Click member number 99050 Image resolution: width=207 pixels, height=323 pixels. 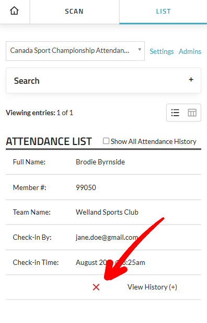tap(86, 187)
